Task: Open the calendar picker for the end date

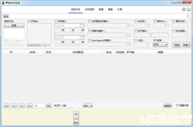Action: (82, 38)
